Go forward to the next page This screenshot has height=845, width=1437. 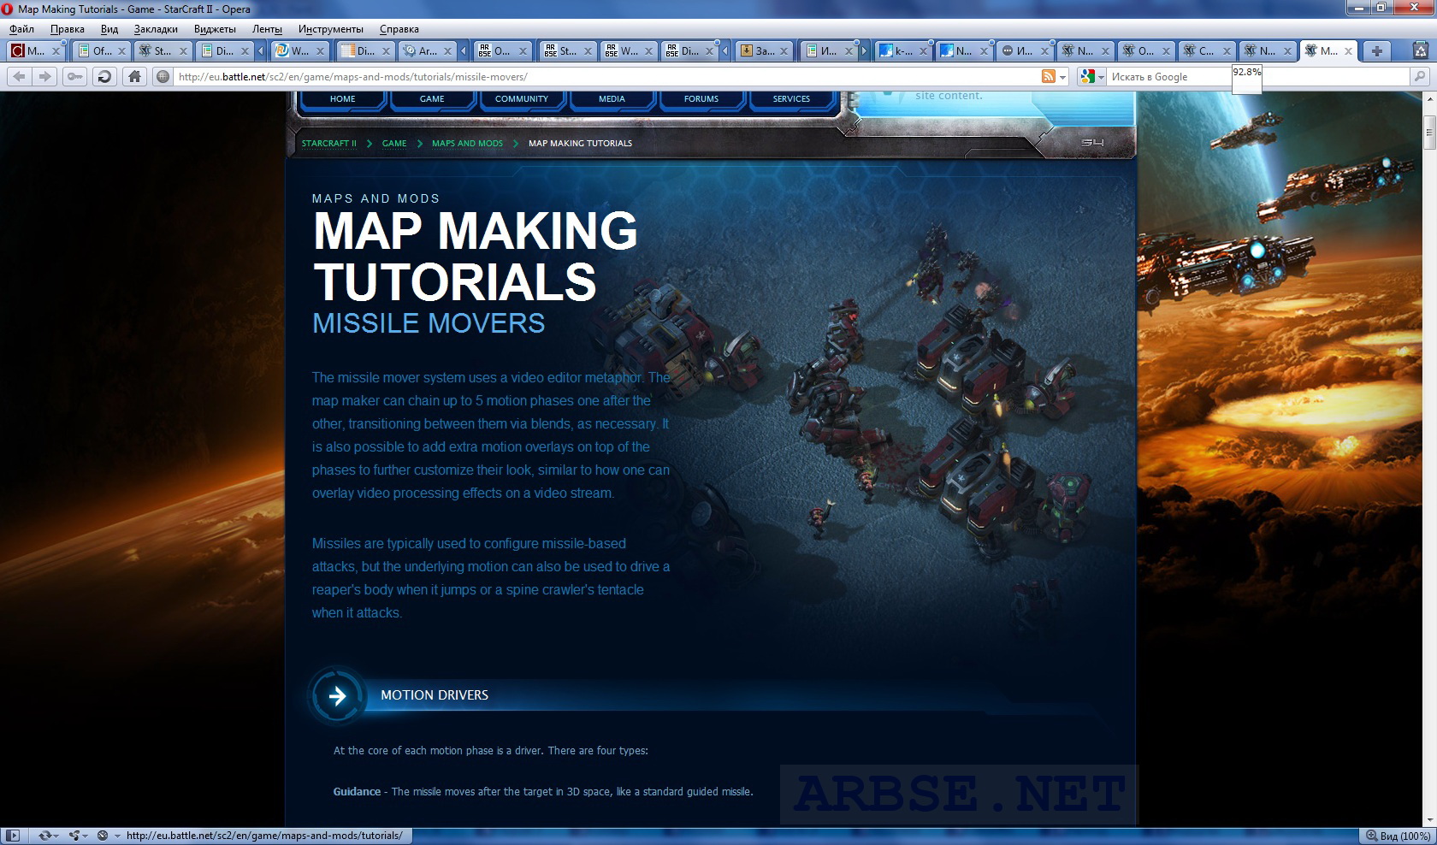[x=44, y=76]
